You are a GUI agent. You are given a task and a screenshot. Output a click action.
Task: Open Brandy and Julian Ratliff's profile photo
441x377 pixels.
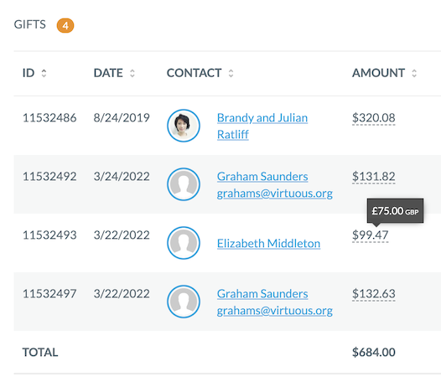pyautogui.click(x=184, y=126)
